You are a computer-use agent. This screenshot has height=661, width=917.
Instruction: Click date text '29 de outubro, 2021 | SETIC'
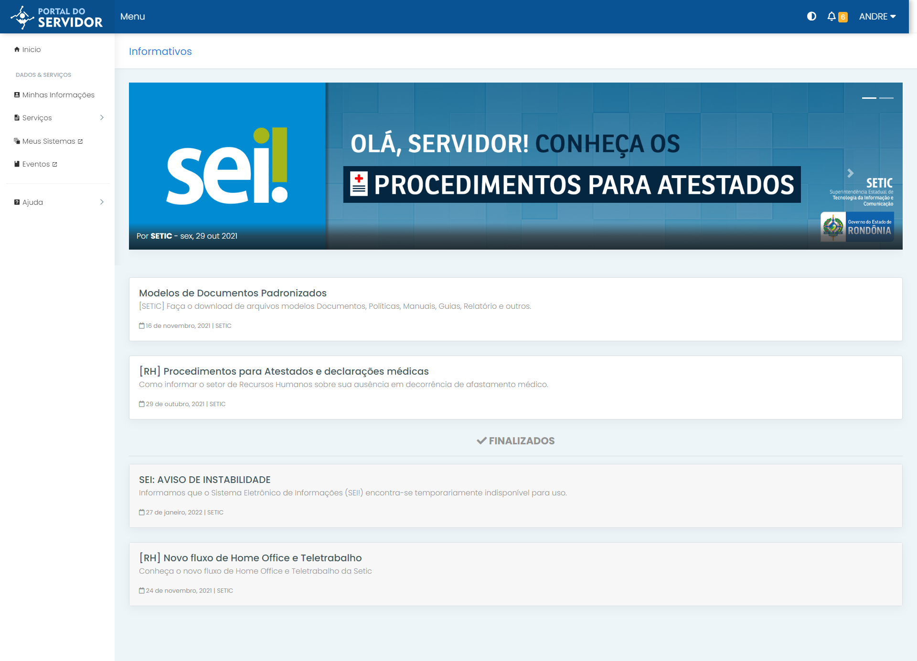tap(186, 404)
